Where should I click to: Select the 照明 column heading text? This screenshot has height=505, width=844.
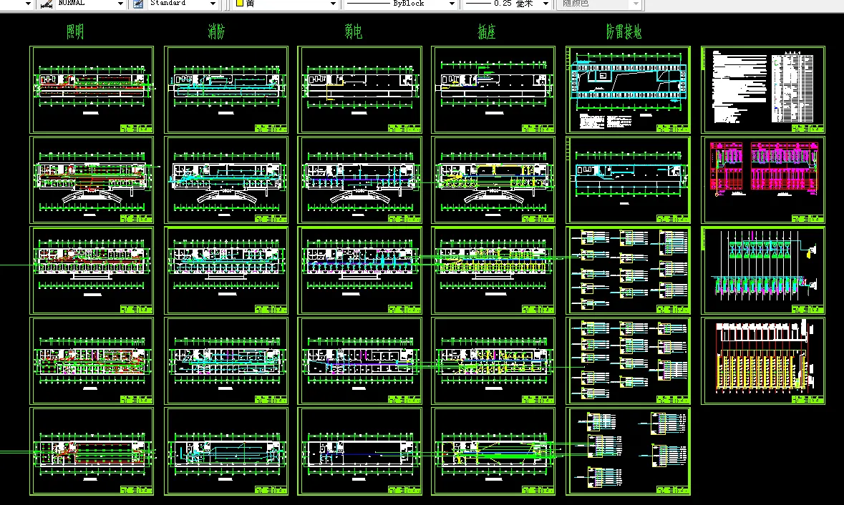[75, 32]
